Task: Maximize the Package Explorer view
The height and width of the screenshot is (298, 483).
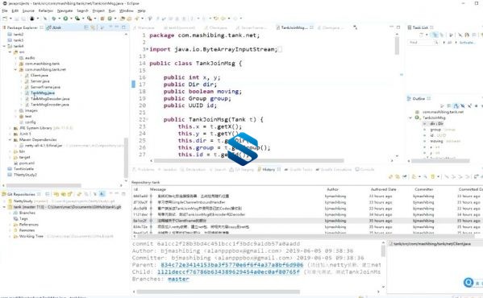Action: click(124, 27)
